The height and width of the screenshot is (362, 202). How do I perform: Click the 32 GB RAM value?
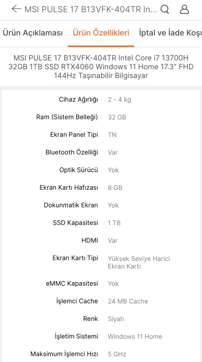117,117
